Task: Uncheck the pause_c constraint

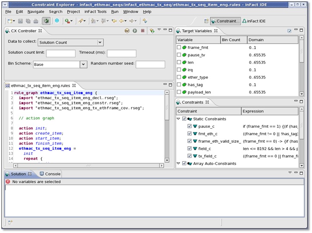Action: [x=190, y=126]
